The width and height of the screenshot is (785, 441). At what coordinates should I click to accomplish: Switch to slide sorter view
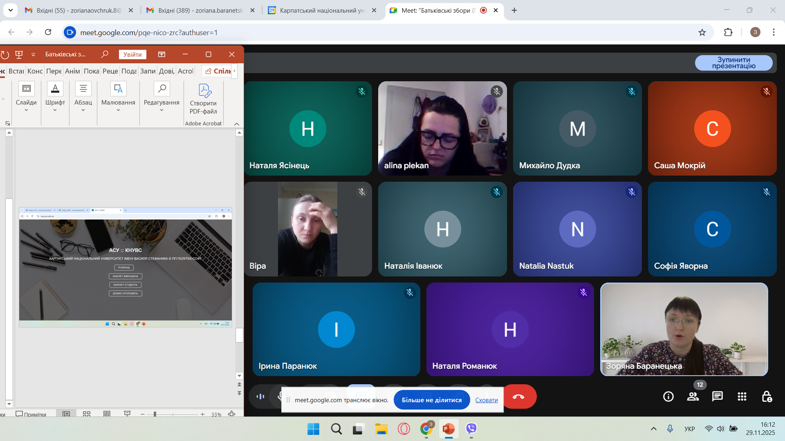coord(87,414)
